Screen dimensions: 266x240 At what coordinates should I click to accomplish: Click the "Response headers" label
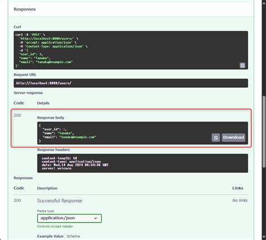point(53,150)
